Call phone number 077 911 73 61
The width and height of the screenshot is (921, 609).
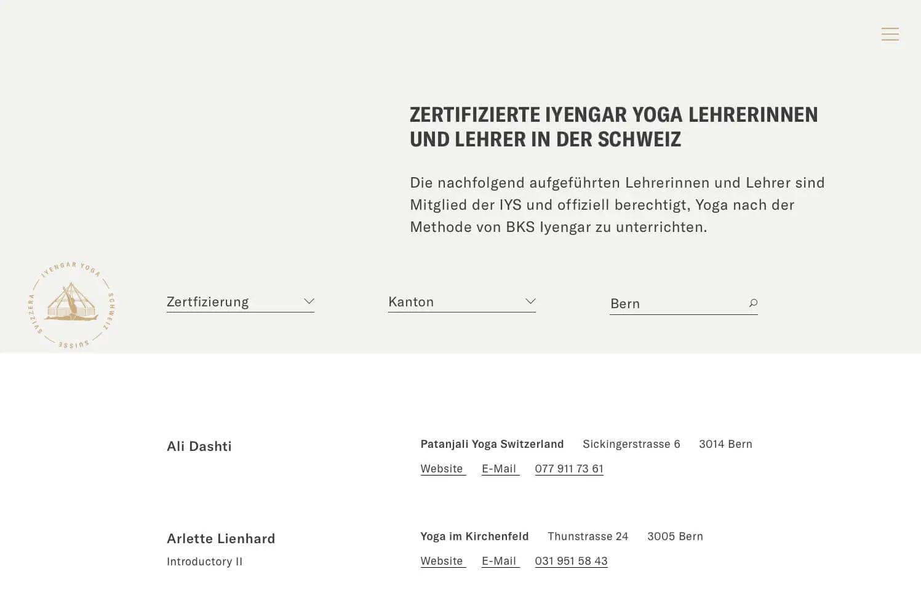(569, 469)
